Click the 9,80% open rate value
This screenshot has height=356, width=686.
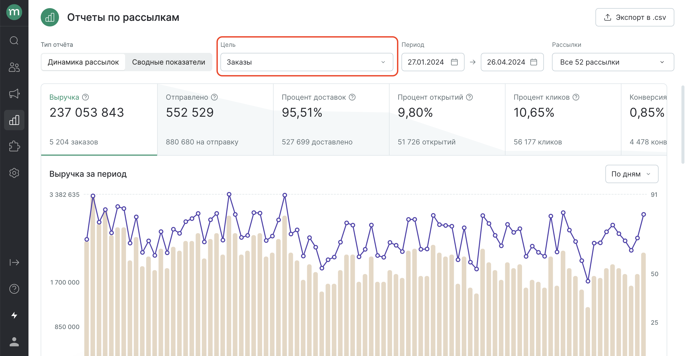[415, 112]
